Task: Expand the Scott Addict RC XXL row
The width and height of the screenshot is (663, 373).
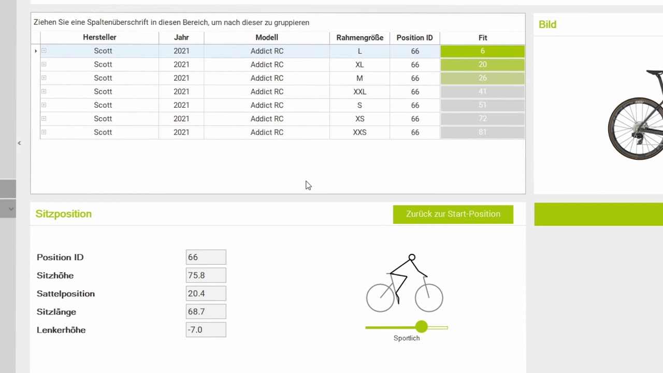Action: coord(44,91)
